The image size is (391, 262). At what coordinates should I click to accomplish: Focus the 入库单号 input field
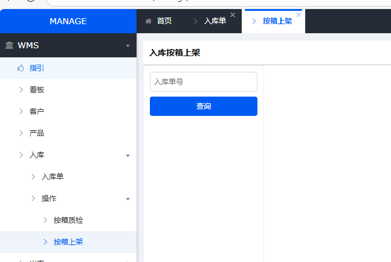[x=204, y=82]
